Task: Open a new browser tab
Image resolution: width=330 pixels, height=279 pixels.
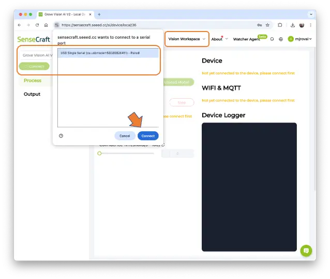Action: pos(99,14)
